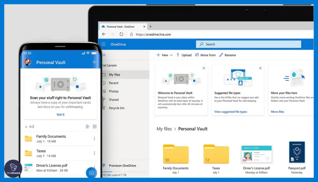Image resolution: width=318 pixels, height=182 pixels.
Task: Reload the page with the refresh icon
Action: point(121,34)
